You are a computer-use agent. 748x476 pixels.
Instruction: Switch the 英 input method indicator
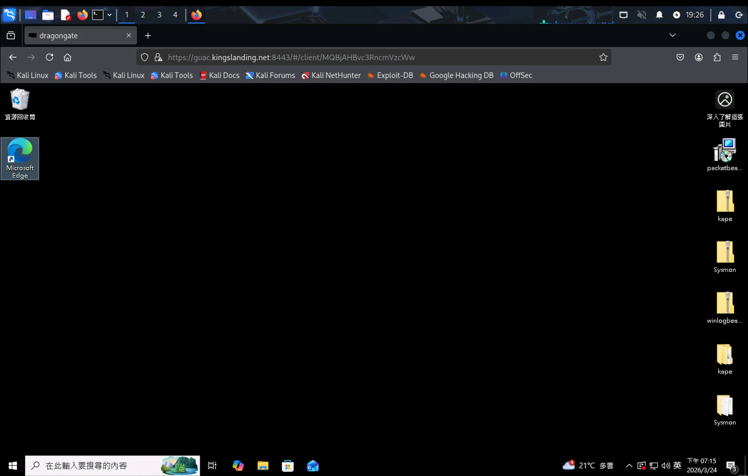(x=677, y=465)
